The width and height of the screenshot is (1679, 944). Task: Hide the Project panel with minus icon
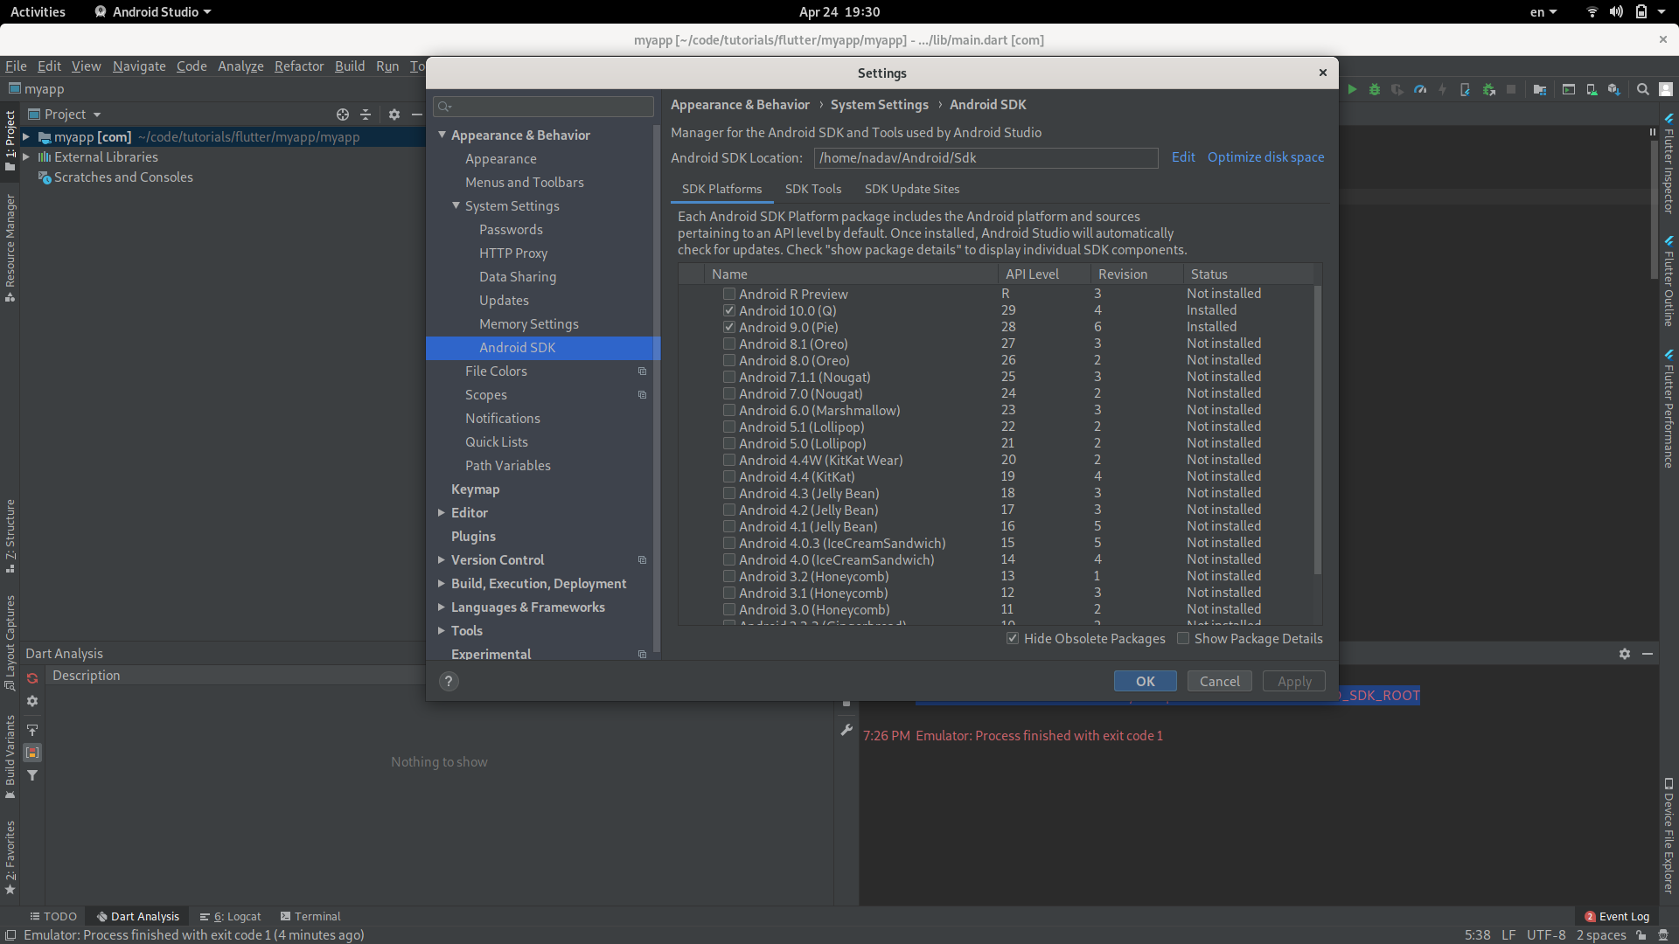pos(417,115)
